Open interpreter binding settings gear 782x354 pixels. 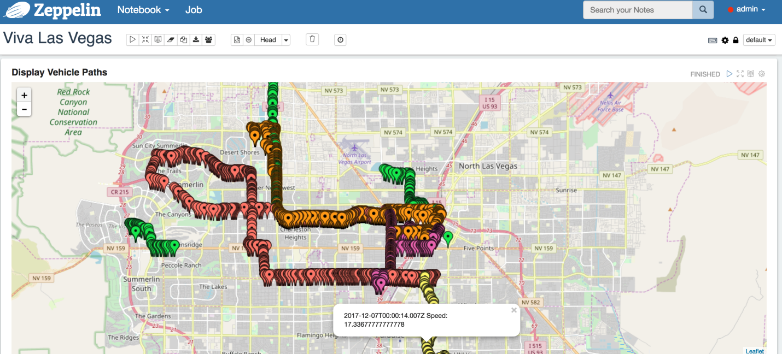click(x=725, y=40)
